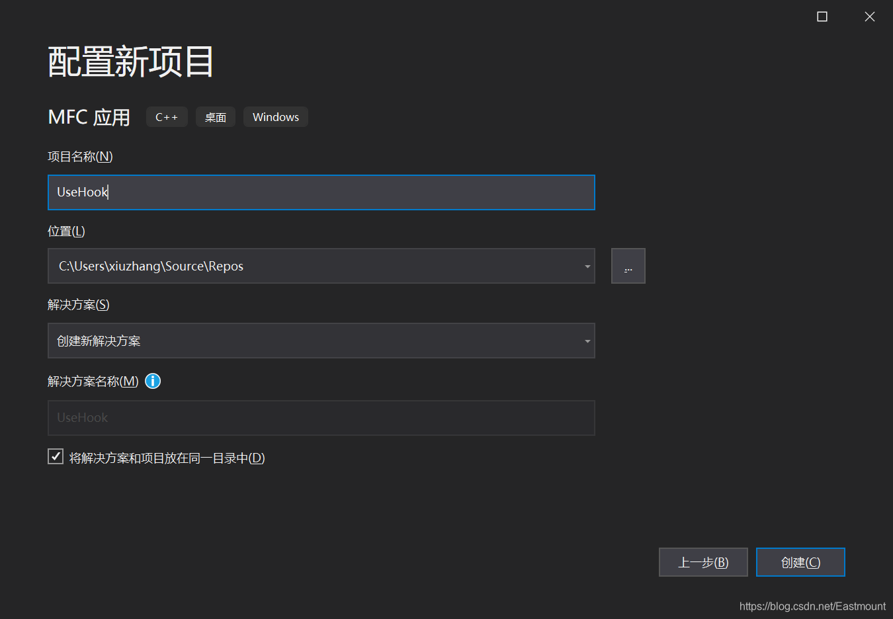893x619 pixels.
Task: Click the disabled solution name field
Action: coord(321,418)
